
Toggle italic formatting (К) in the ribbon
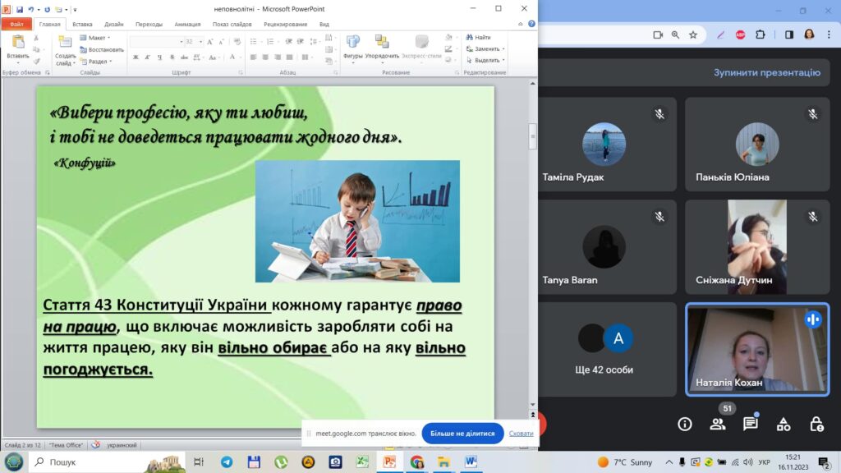tap(148, 57)
